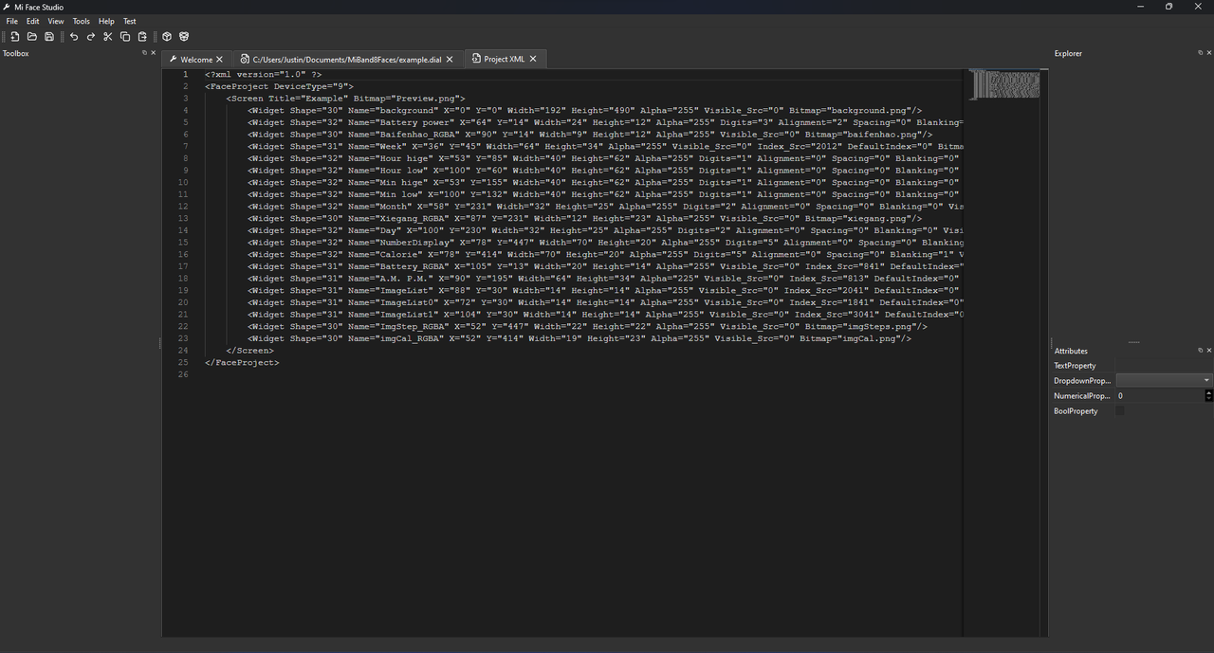Close the Attributes panel
1214x653 pixels.
point(1208,351)
